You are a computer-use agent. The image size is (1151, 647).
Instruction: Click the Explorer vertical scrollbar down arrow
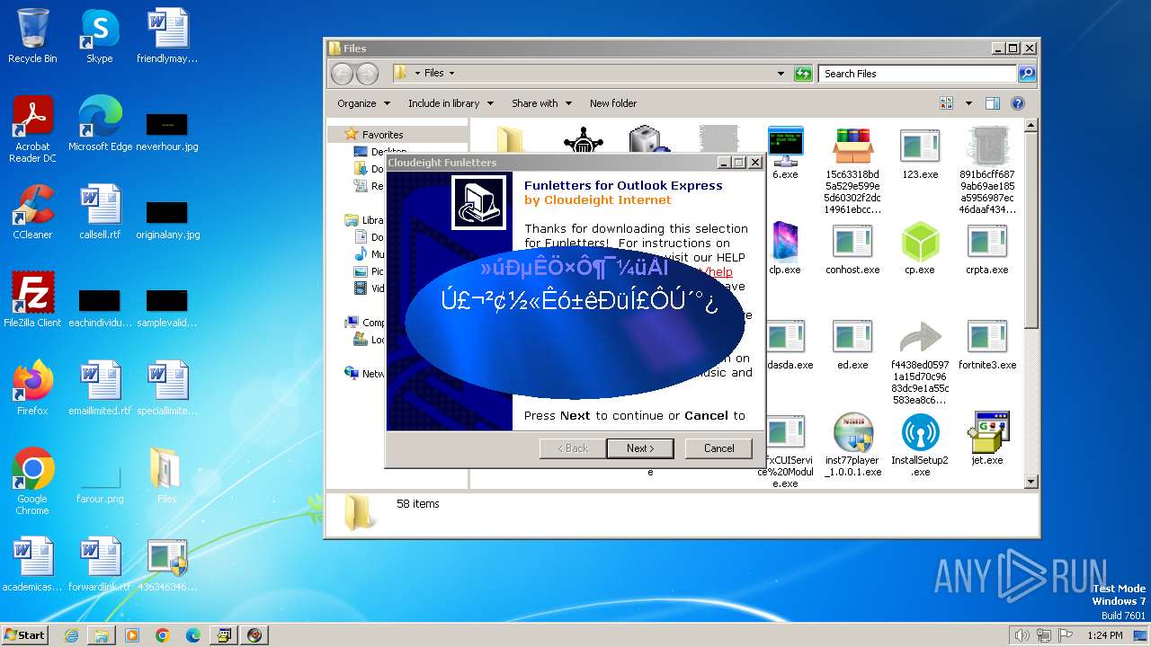1031,482
